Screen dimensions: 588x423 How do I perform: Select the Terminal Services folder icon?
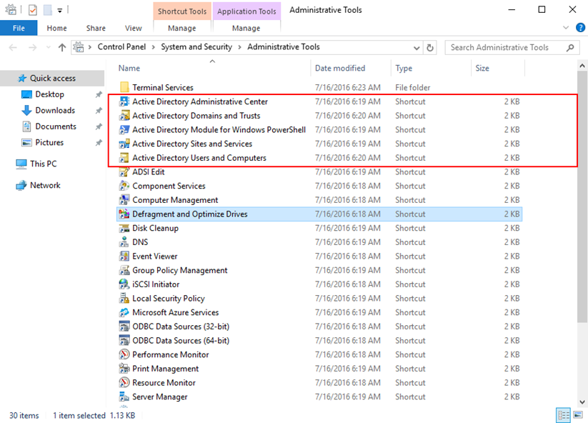124,87
